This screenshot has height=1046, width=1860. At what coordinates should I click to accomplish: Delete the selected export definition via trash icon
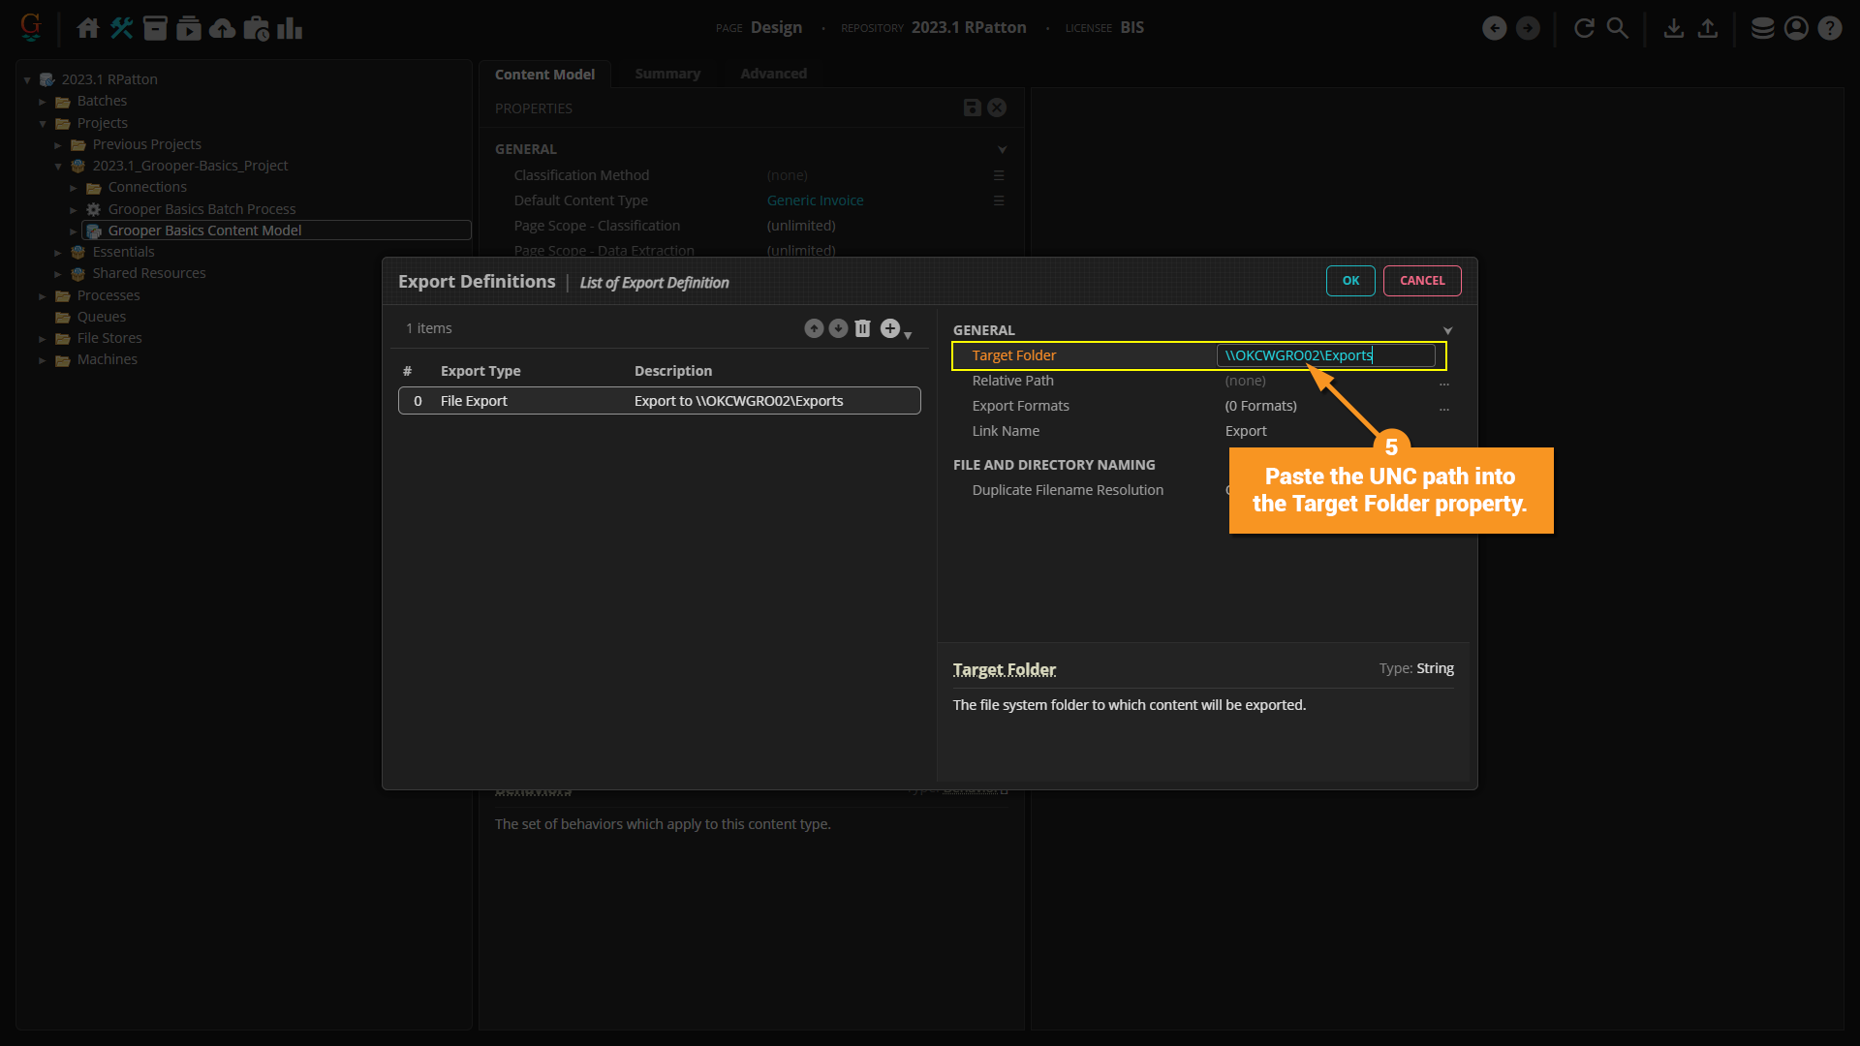pyautogui.click(x=862, y=328)
